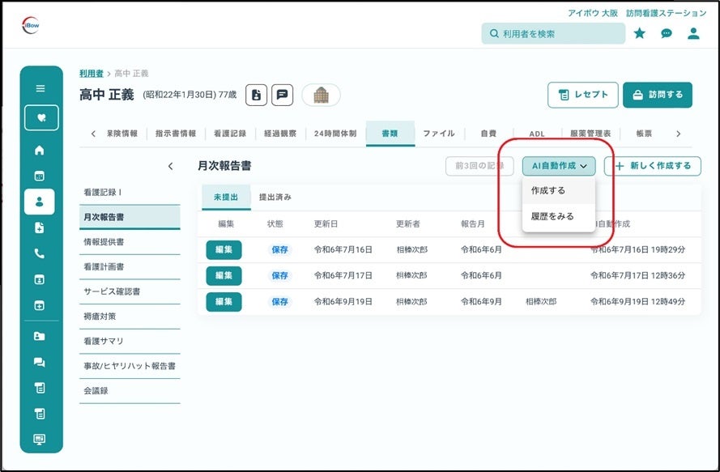
Task: Open the speech bubble icon in the header
Action: 667,33
